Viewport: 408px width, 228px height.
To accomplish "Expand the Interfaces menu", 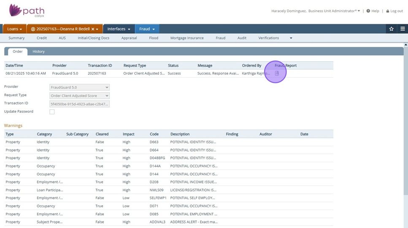I will pyautogui.click(x=119, y=29).
